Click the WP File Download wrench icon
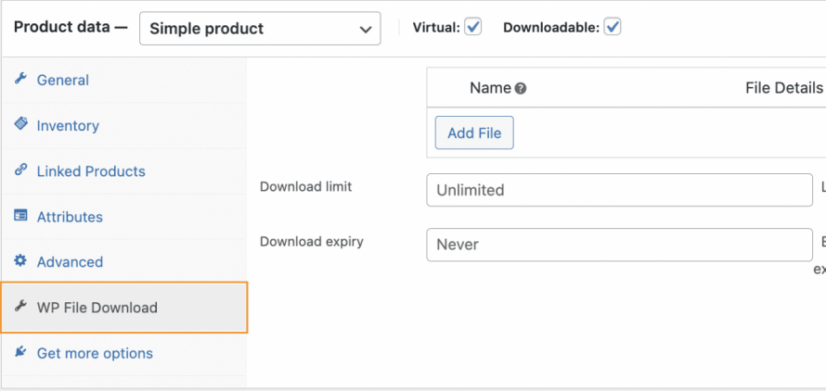This screenshot has height=391, width=826. [20, 307]
